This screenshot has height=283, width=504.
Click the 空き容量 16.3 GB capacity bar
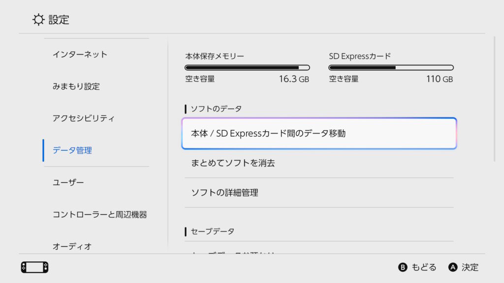click(247, 79)
